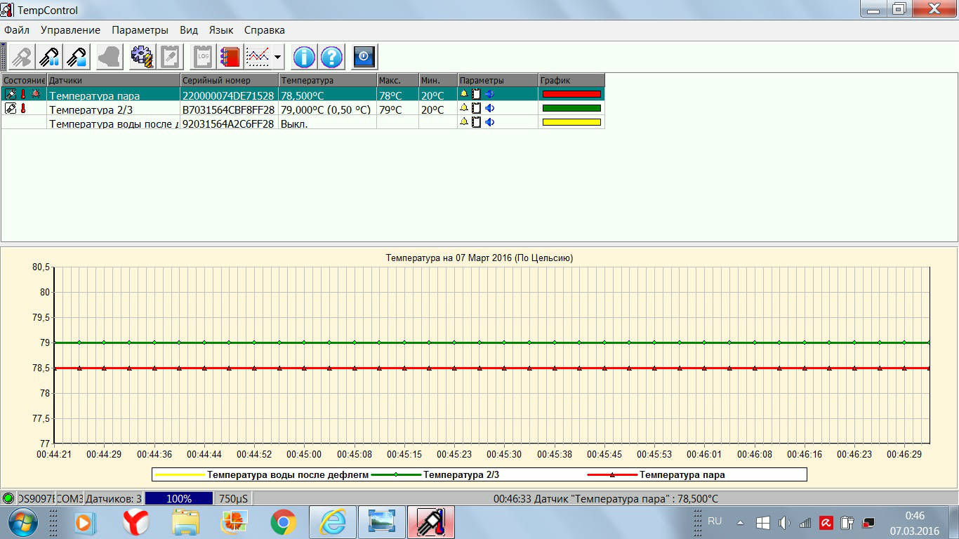Open the Параметры menu

click(140, 30)
